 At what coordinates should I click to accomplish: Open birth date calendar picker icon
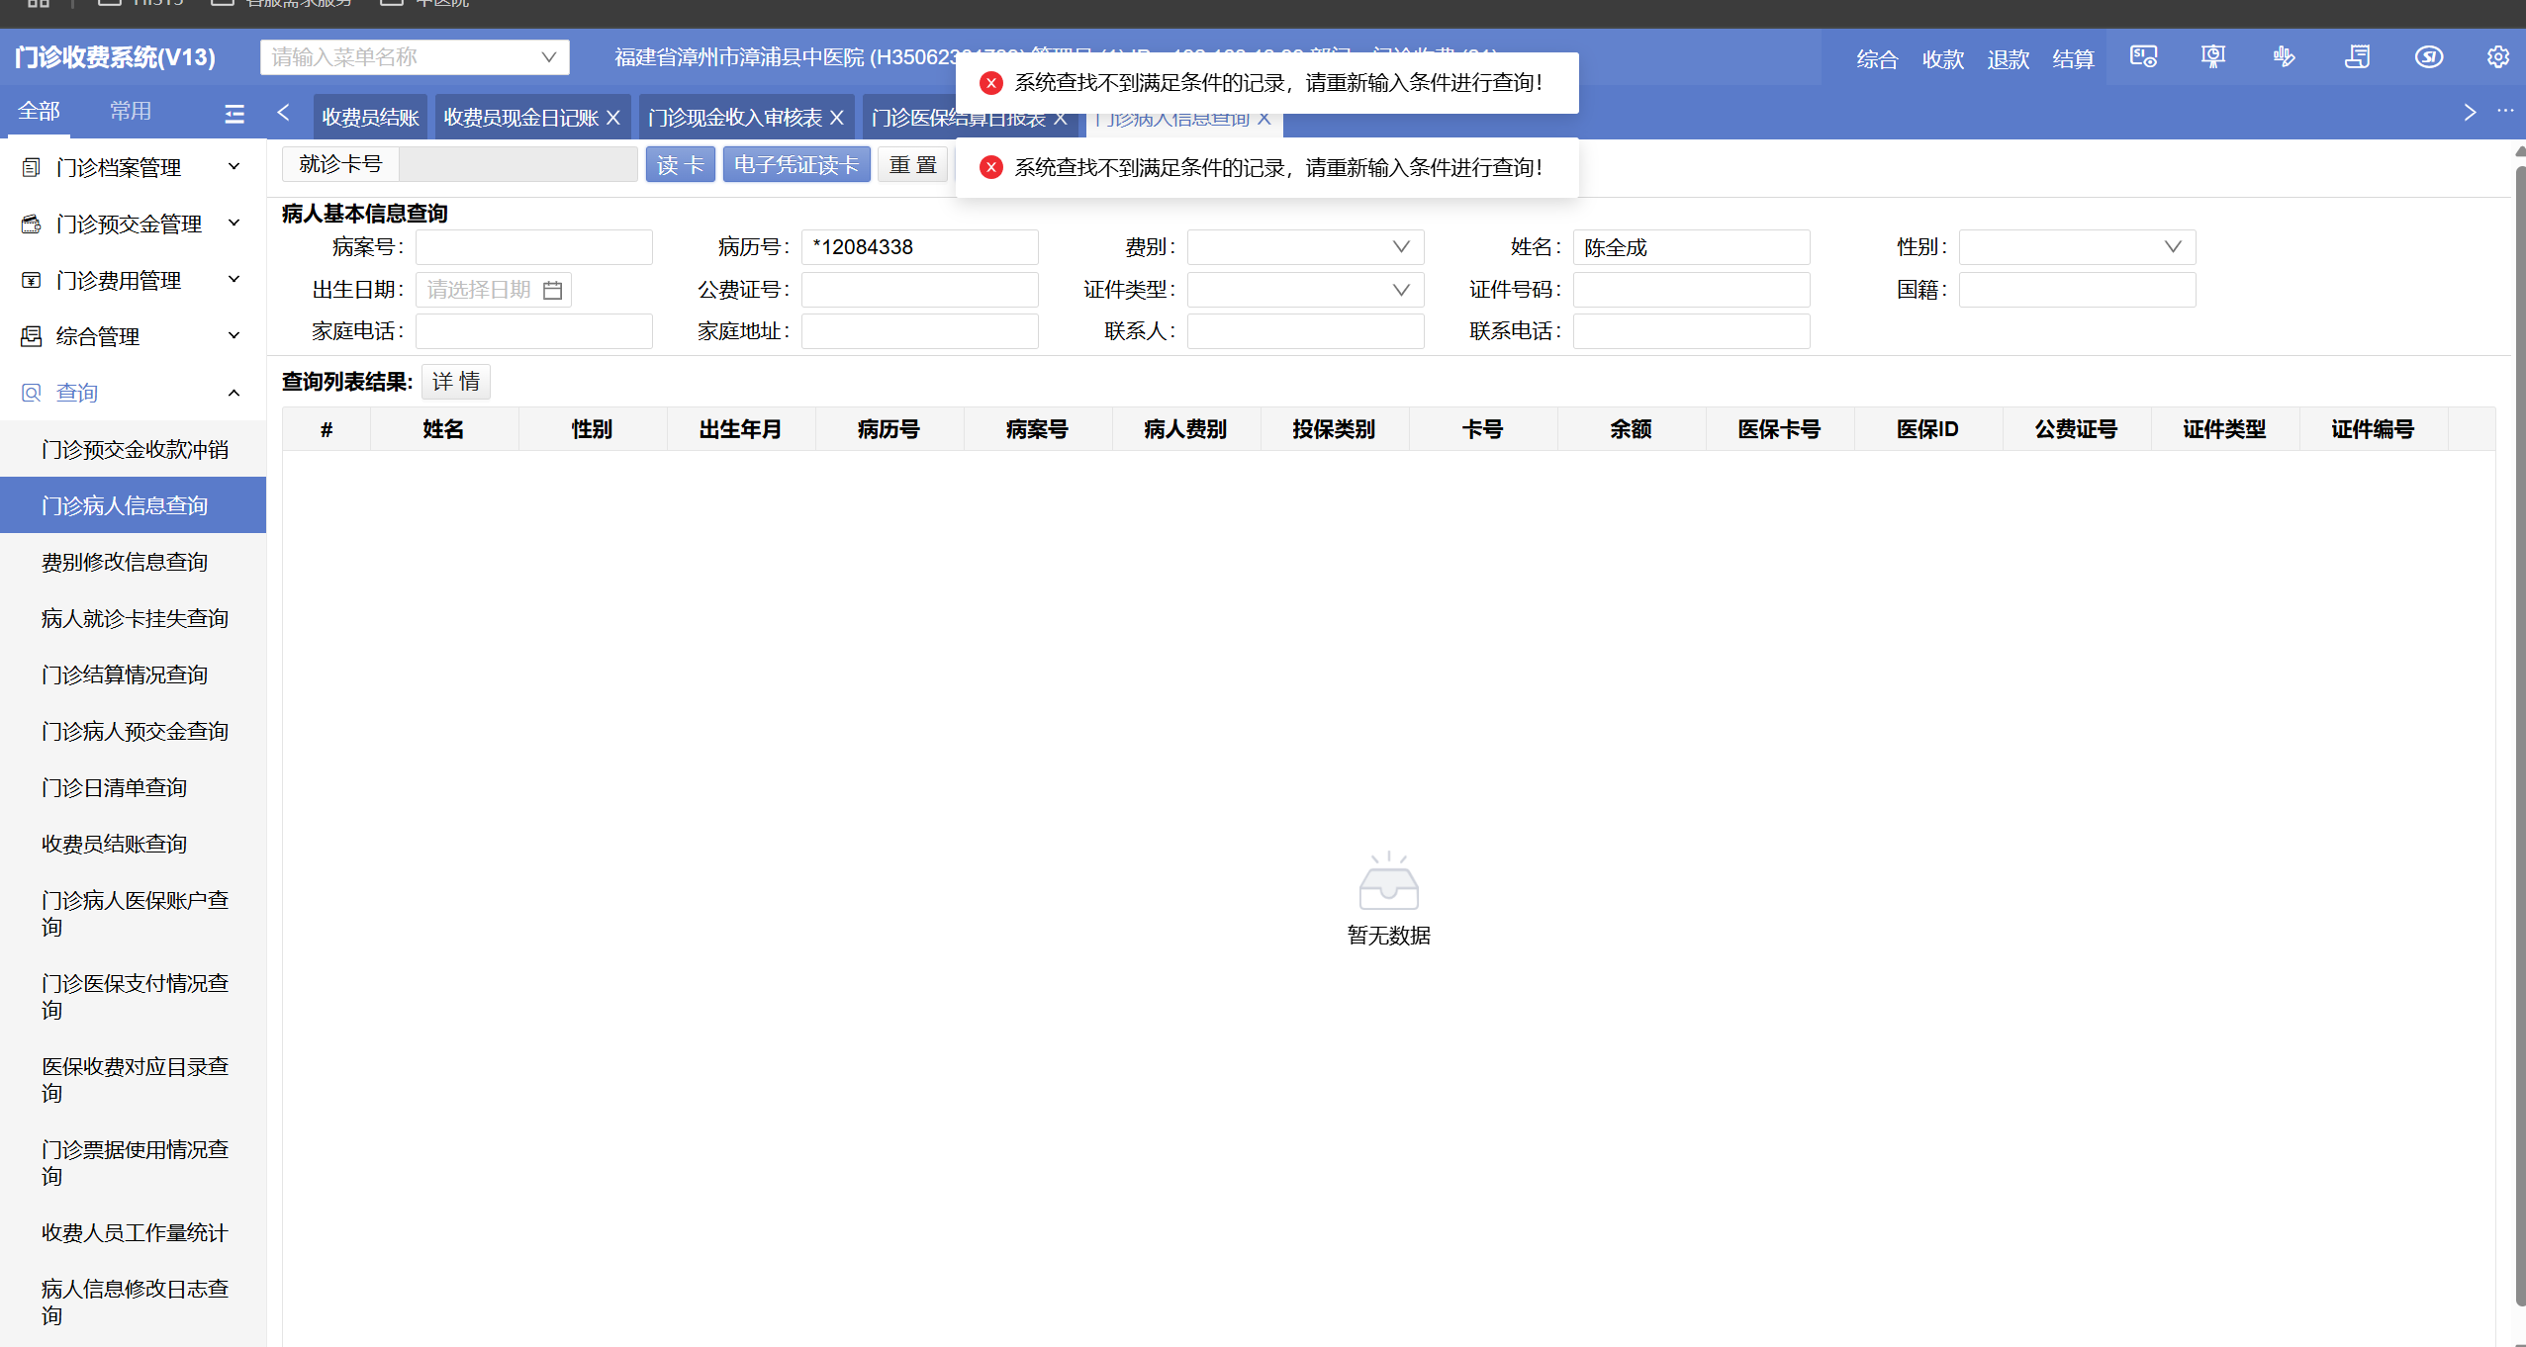[553, 290]
